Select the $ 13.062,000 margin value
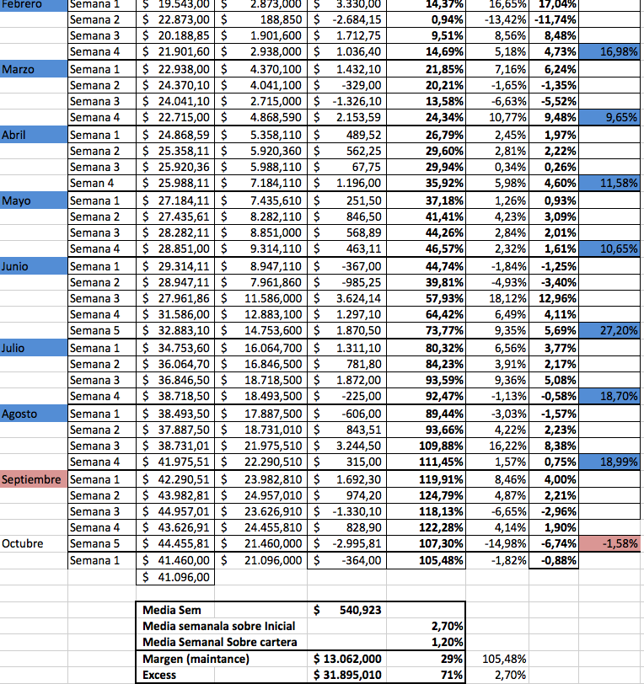Image resolution: width=644 pixels, height=684 pixels. 347,659
